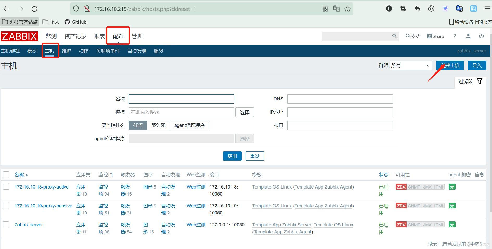This screenshot has height=249, width=492.
Task: Click the search magnifier icon
Action: point(395,36)
